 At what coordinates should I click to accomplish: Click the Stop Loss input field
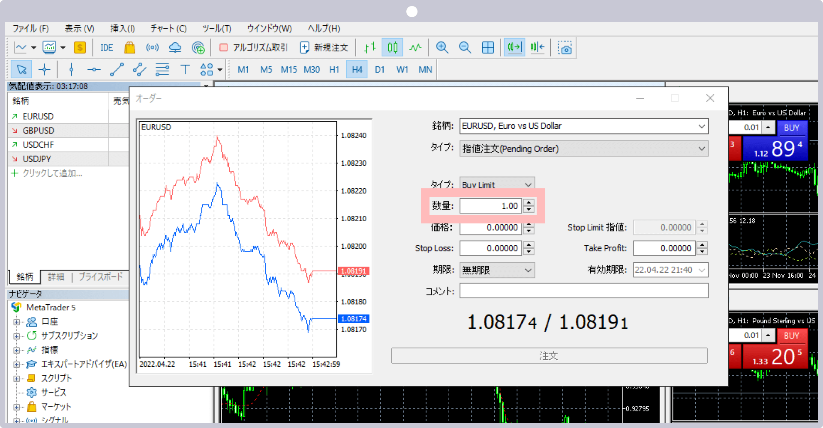point(491,248)
